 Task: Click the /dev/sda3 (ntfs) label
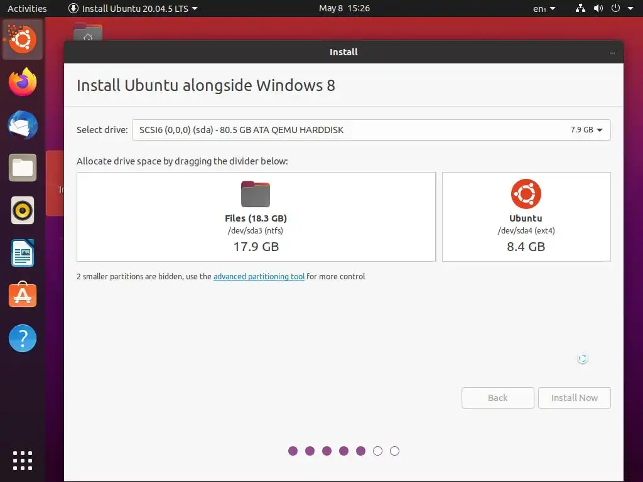[x=256, y=231]
